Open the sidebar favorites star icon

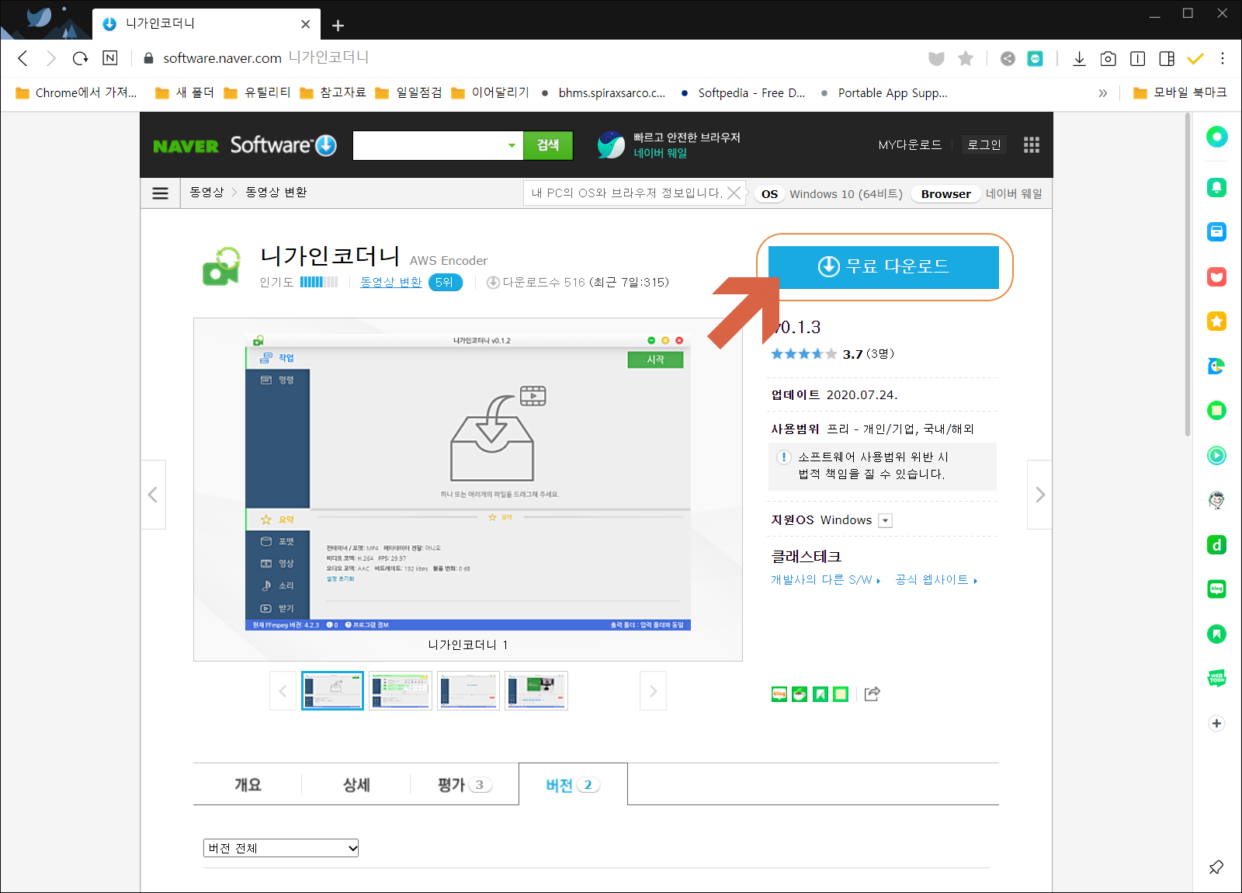(1216, 321)
